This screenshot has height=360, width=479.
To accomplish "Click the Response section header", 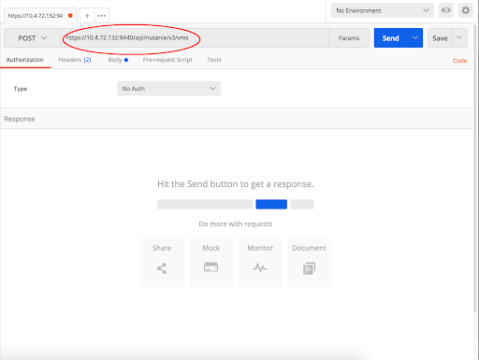I will point(236,119).
